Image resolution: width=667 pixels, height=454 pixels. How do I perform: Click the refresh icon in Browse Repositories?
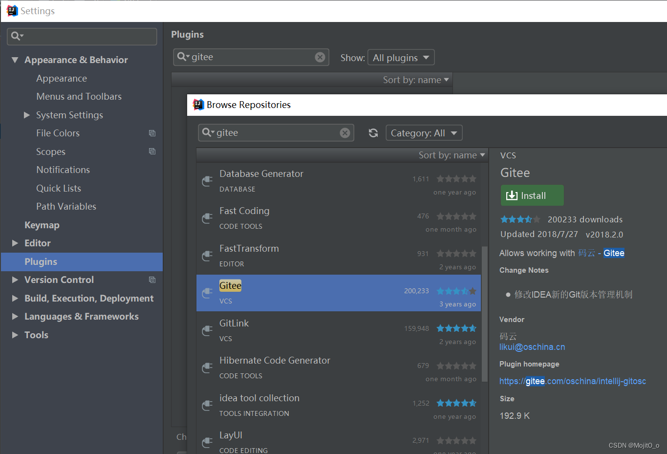[x=373, y=133]
